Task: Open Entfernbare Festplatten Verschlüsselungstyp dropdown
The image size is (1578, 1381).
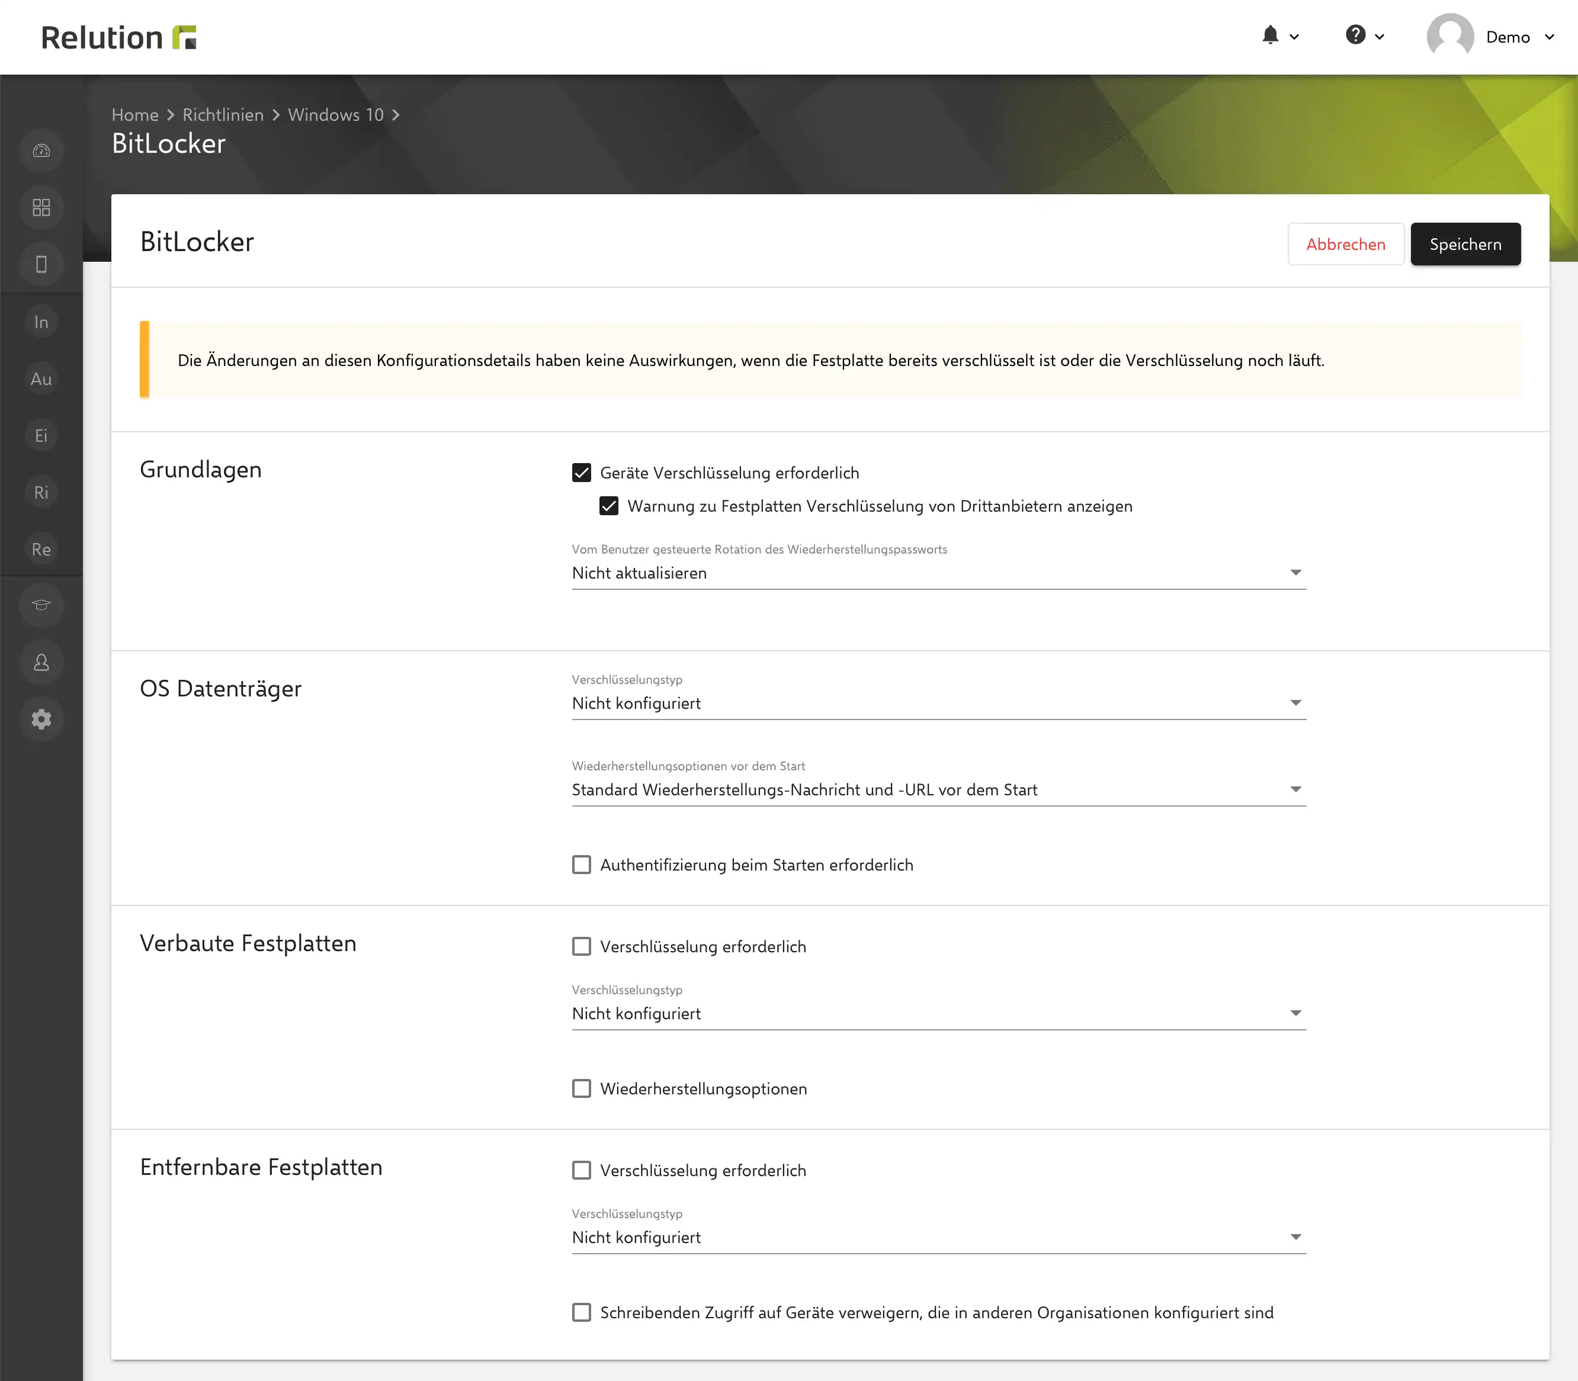Action: point(939,1238)
